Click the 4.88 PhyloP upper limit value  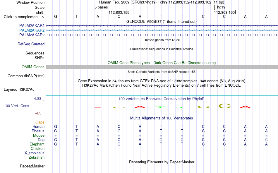pyautogui.click(x=37, y=98)
